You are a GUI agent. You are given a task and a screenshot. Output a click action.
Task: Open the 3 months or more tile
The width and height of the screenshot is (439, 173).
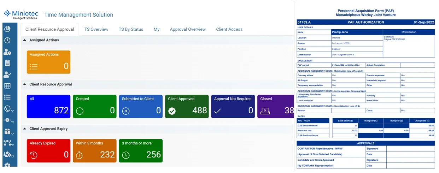pos(141,151)
